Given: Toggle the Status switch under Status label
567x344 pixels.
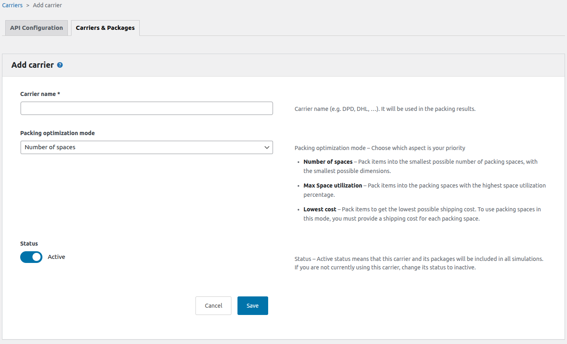Looking at the screenshot, I should (x=31, y=257).
